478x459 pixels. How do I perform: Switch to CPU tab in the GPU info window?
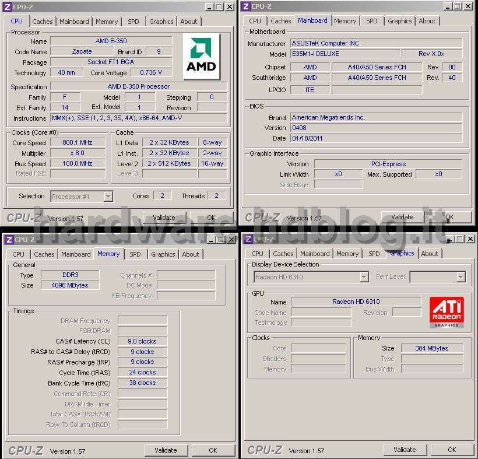click(257, 254)
